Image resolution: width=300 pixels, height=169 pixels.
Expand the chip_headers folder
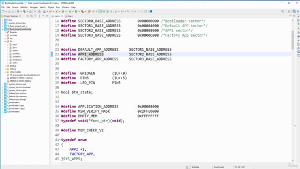pyautogui.click(x=5, y=72)
